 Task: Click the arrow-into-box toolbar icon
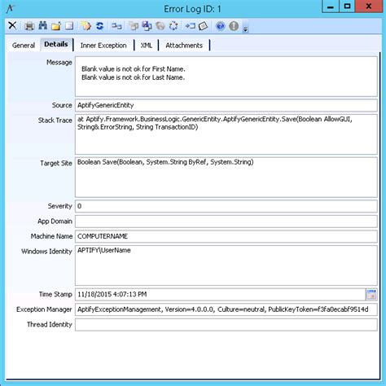pos(190,26)
